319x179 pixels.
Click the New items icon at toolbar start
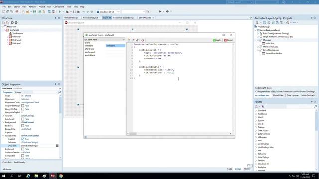tap(4, 12)
